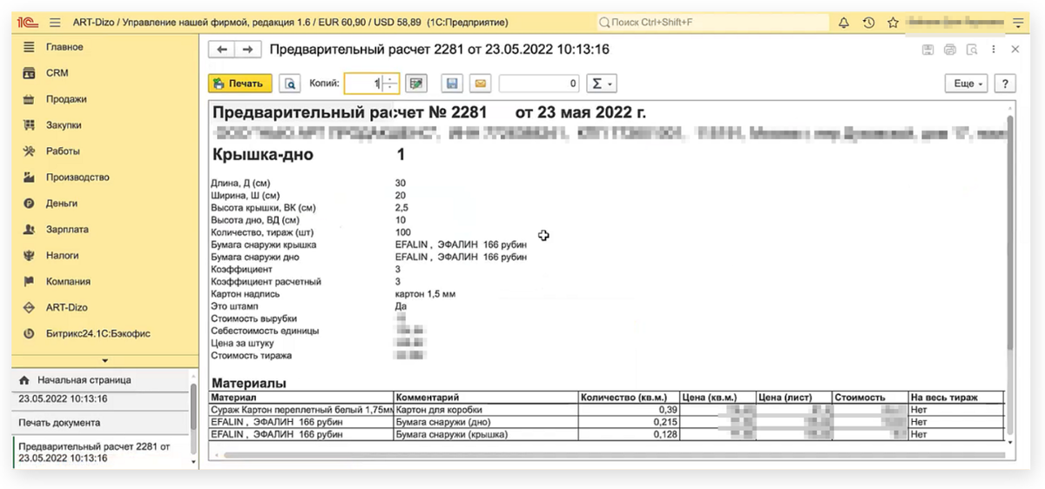Open the notifications bell
Viewport: 1045px width, 489px height.
[843, 23]
